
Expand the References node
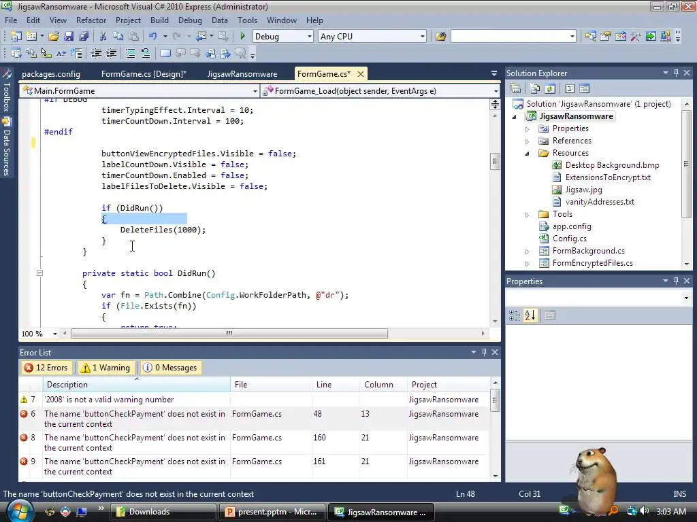tap(528, 141)
